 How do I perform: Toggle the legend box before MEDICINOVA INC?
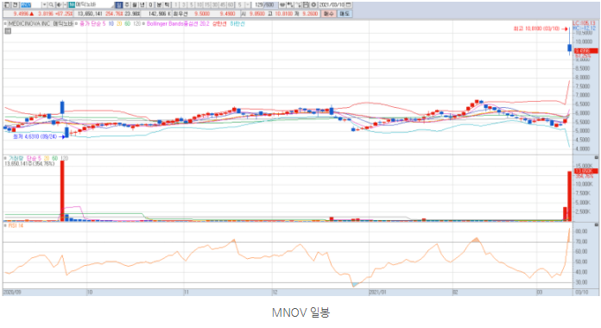point(5,24)
